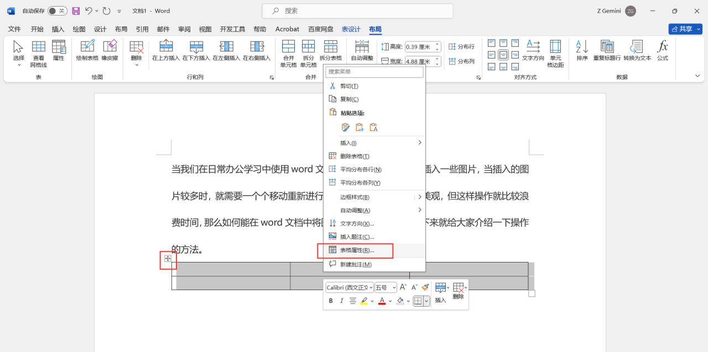Choose 新建批注(M) from context menu
Viewport: 708px width, 352px height.
(374, 264)
